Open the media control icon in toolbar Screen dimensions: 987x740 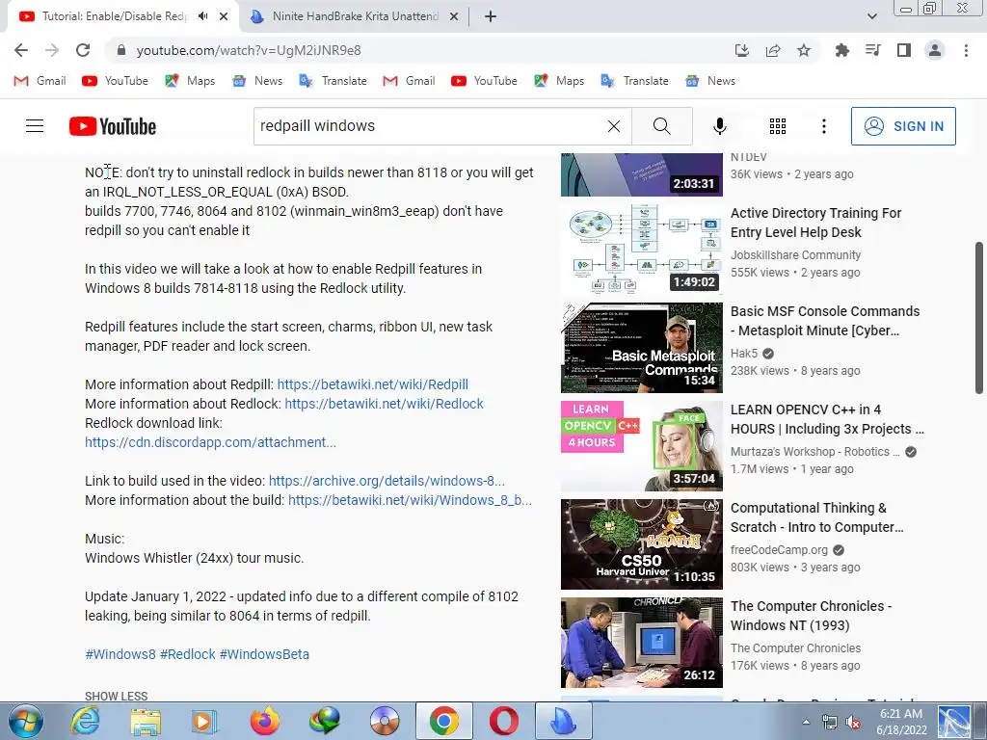(872, 50)
